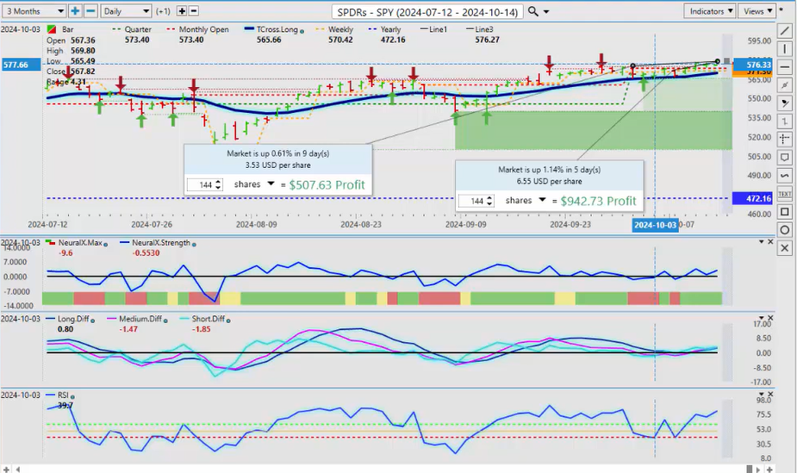Open NeuralX panel options arrow
Screen dimensions: 797x473
762,242
